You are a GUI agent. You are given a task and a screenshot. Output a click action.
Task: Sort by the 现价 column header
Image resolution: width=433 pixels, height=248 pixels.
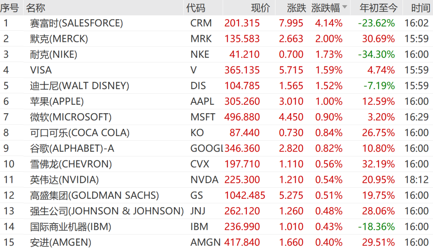261,8
